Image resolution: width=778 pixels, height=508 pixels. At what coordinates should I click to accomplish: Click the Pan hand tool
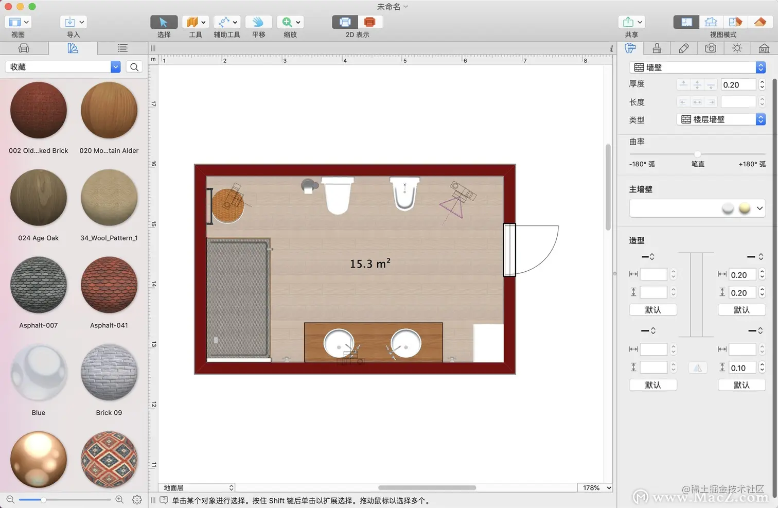(x=258, y=22)
